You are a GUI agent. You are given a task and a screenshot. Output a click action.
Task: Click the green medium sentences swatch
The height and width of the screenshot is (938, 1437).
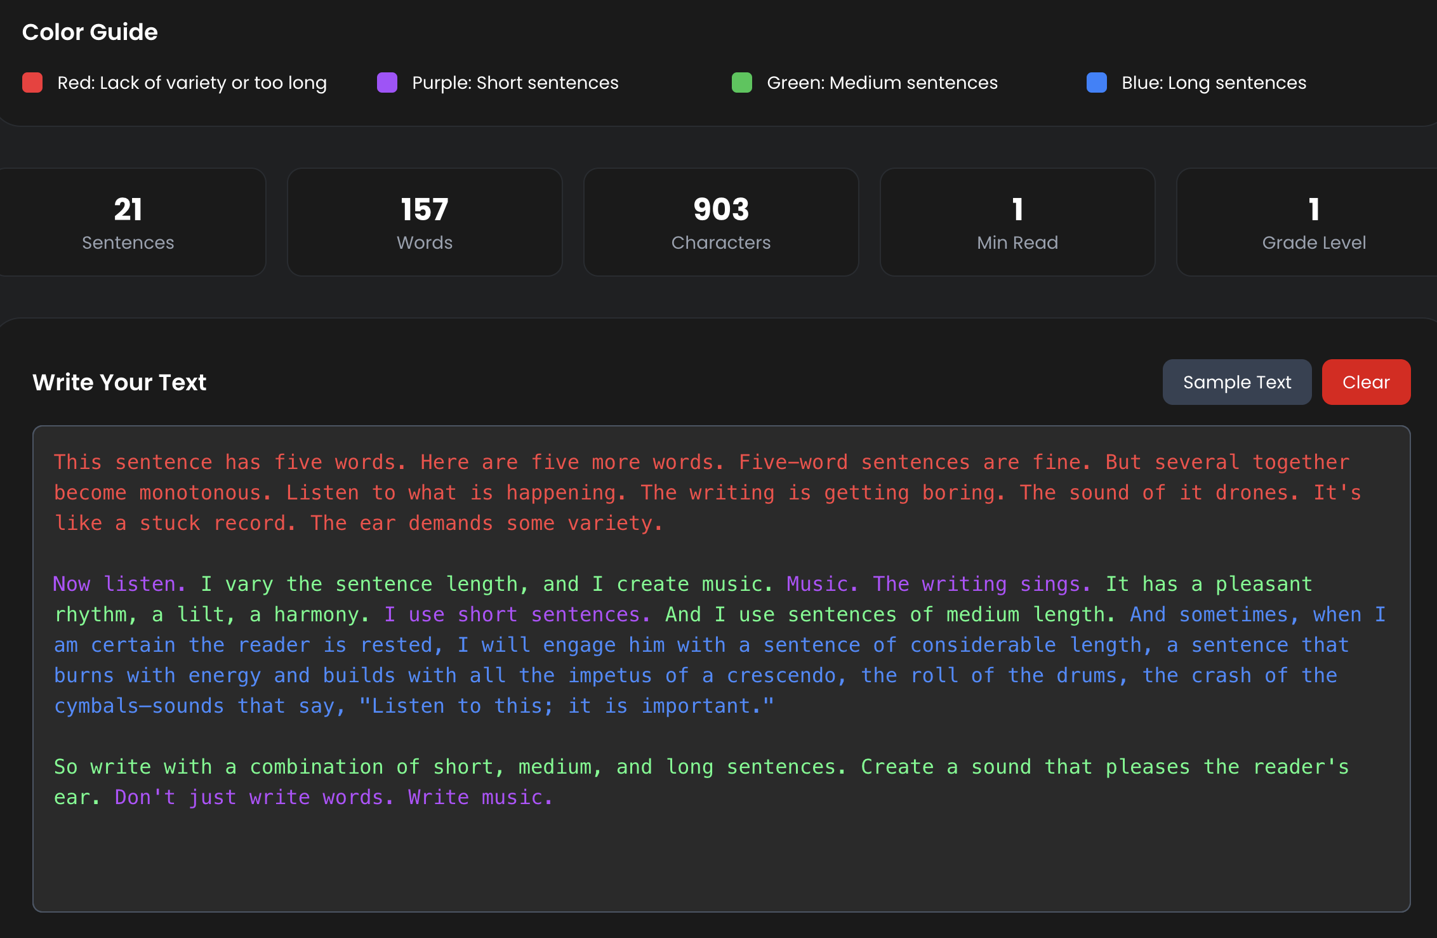pos(742,83)
